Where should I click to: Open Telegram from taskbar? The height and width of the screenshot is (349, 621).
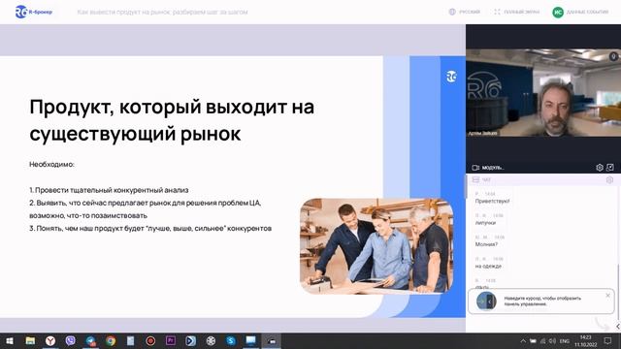point(90,340)
